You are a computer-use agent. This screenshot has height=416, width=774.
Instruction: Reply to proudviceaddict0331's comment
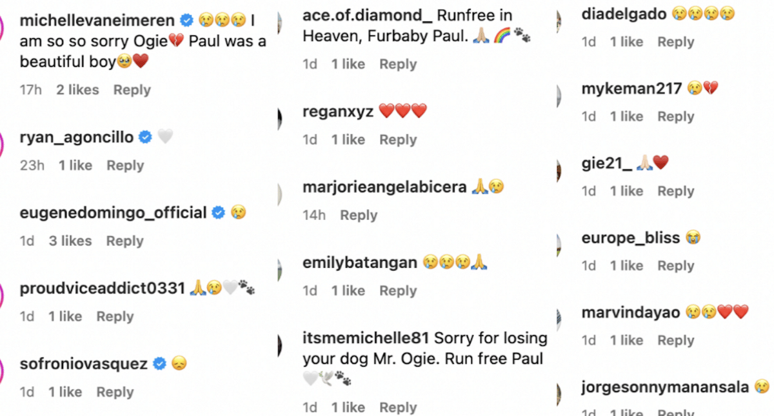[115, 316]
